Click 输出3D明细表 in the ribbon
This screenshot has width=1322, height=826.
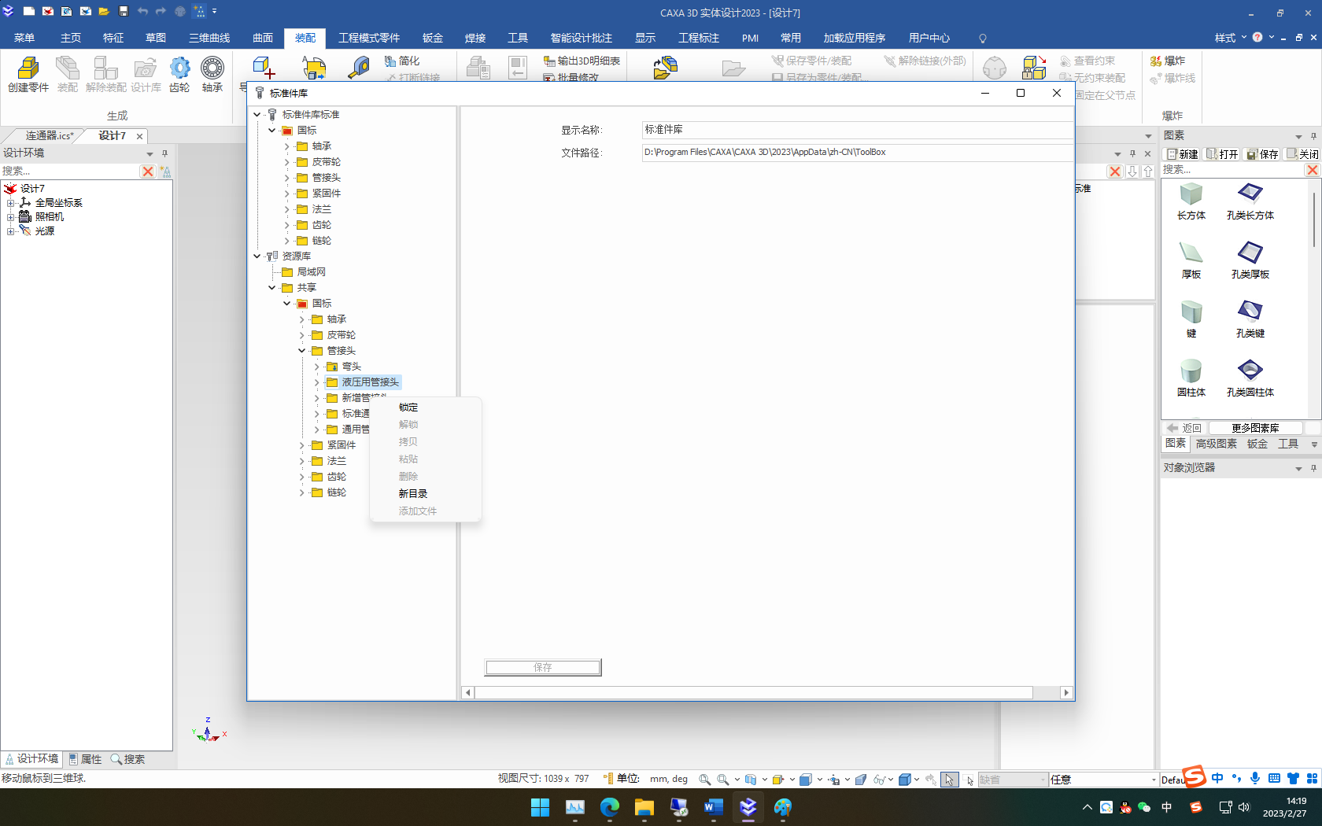pos(582,61)
